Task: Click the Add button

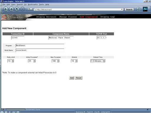Action: pos(72,78)
